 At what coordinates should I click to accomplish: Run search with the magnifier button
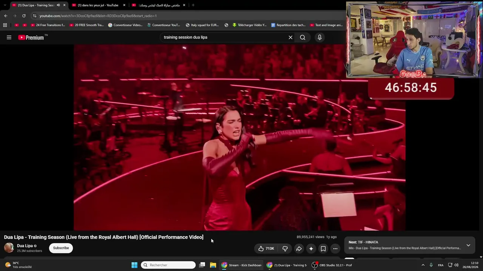(303, 37)
